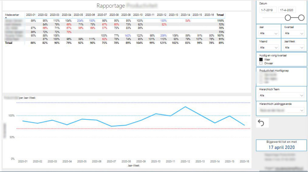Expand the JaarWeek dropdown
The width and height of the screenshot is (308, 172).
pos(294,48)
